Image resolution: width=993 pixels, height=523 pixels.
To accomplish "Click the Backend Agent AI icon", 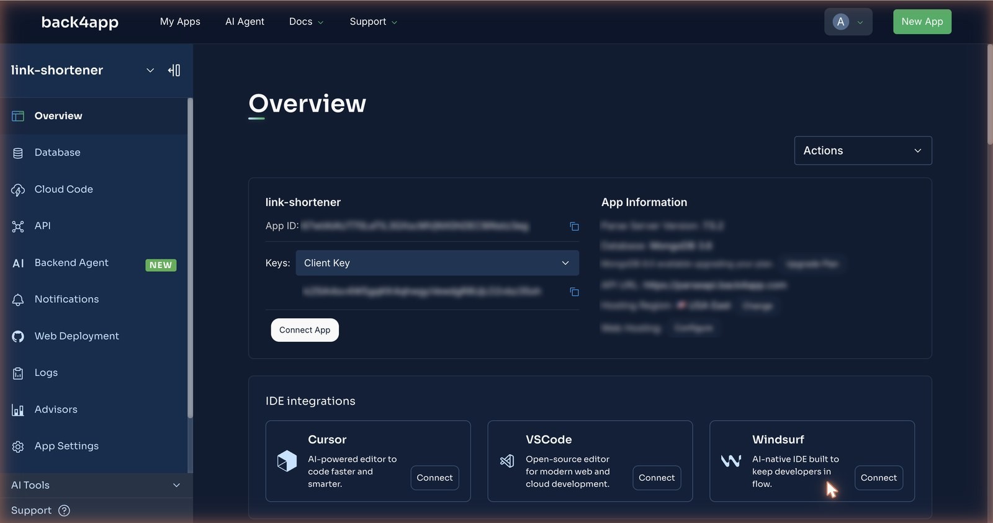I will [x=19, y=263].
